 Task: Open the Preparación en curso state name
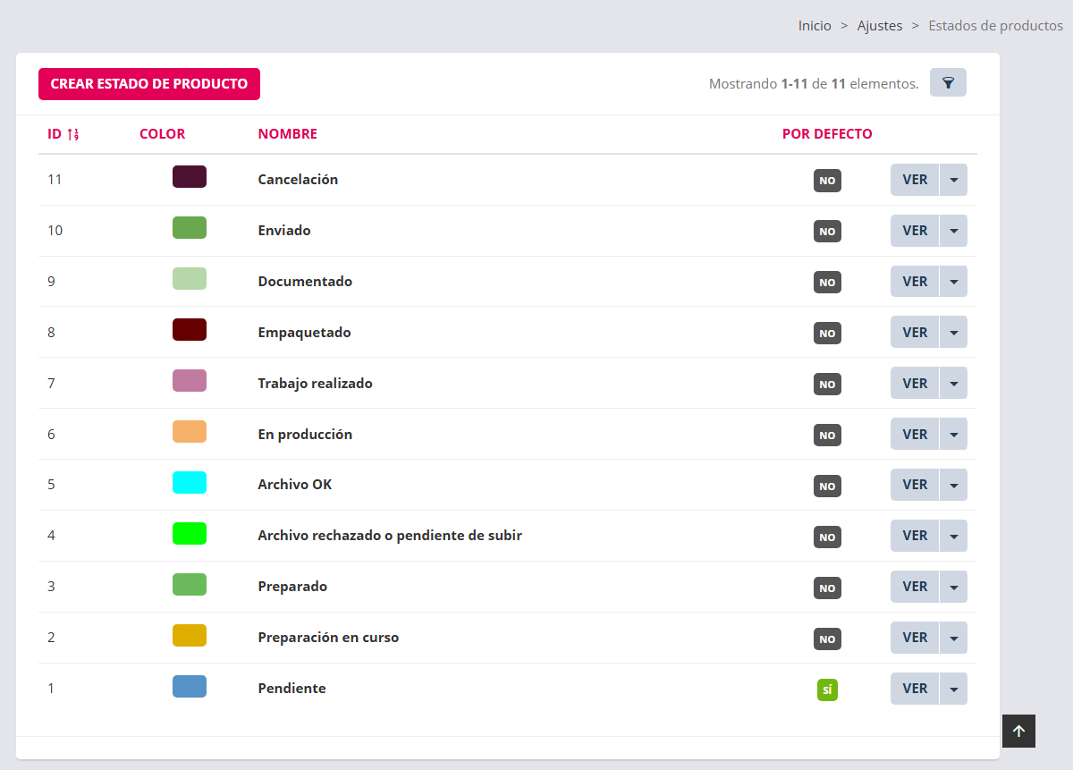pos(328,638)
